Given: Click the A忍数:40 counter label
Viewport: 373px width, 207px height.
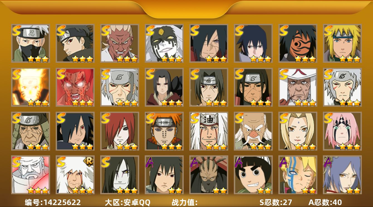Looking at the screenshot, I should pyautogui.click(x=325, y=202).
